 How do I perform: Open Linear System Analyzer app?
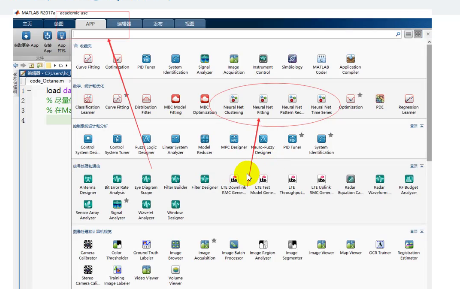click(175, 145)
